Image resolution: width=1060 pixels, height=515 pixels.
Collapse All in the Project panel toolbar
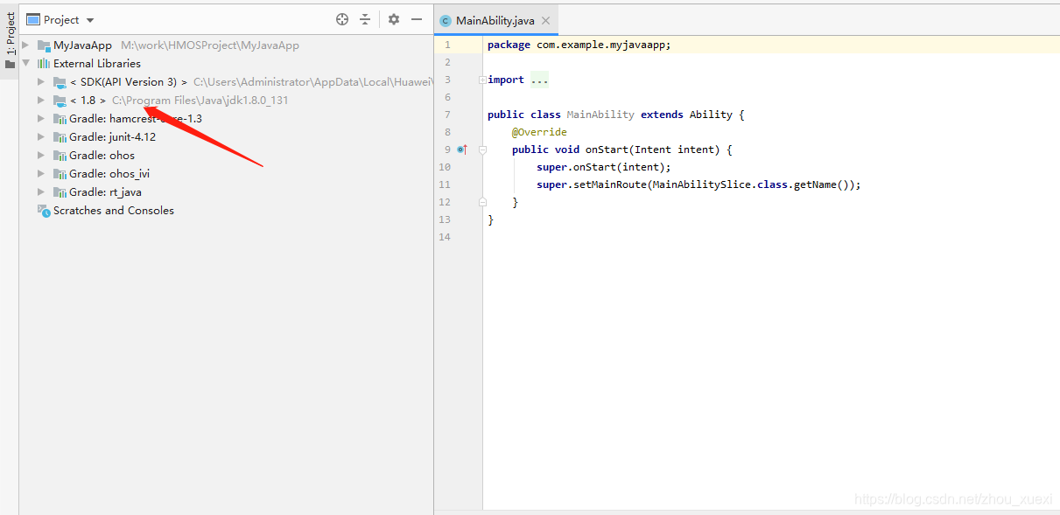[x=365, y=19]
